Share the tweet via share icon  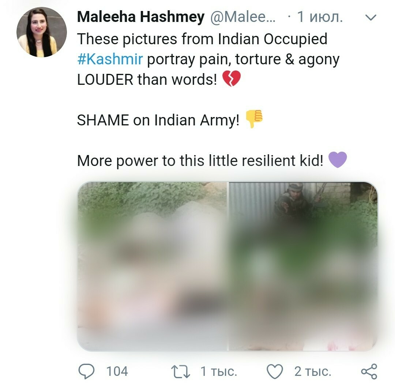[369, 371]
